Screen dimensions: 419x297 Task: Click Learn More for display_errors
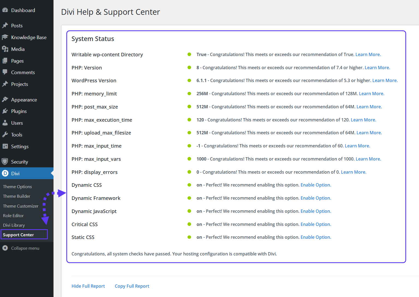coord(353,172)
